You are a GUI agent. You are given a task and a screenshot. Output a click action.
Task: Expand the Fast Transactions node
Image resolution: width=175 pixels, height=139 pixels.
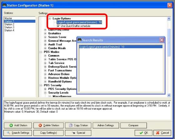(45, 70)
